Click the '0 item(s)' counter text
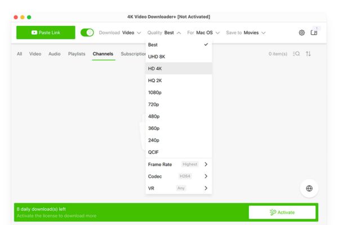The height and width of the screenshot is (225, 338). (x=278, y=54)
